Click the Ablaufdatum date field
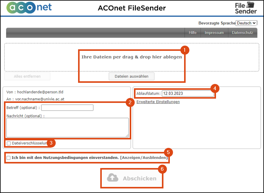This screenshot has height=193, width=264. [x=187, y=94]
